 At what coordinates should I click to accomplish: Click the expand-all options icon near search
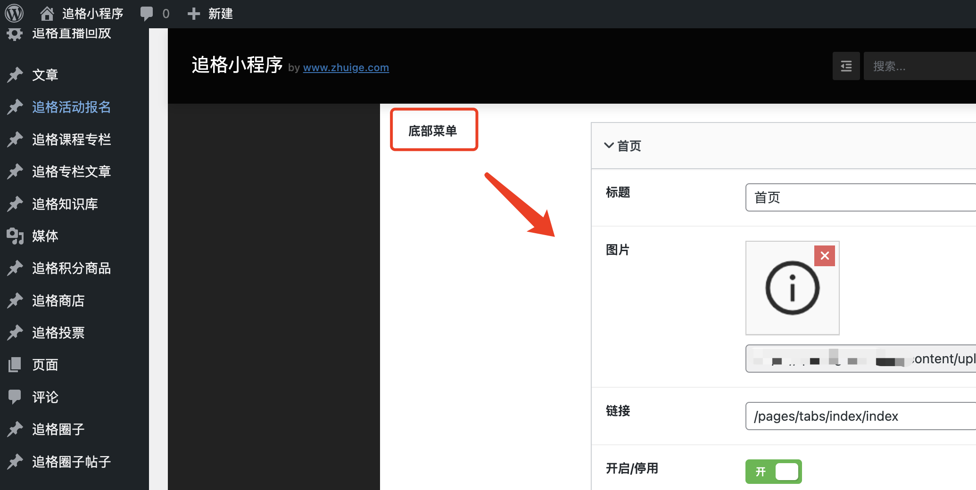point(846,66)
